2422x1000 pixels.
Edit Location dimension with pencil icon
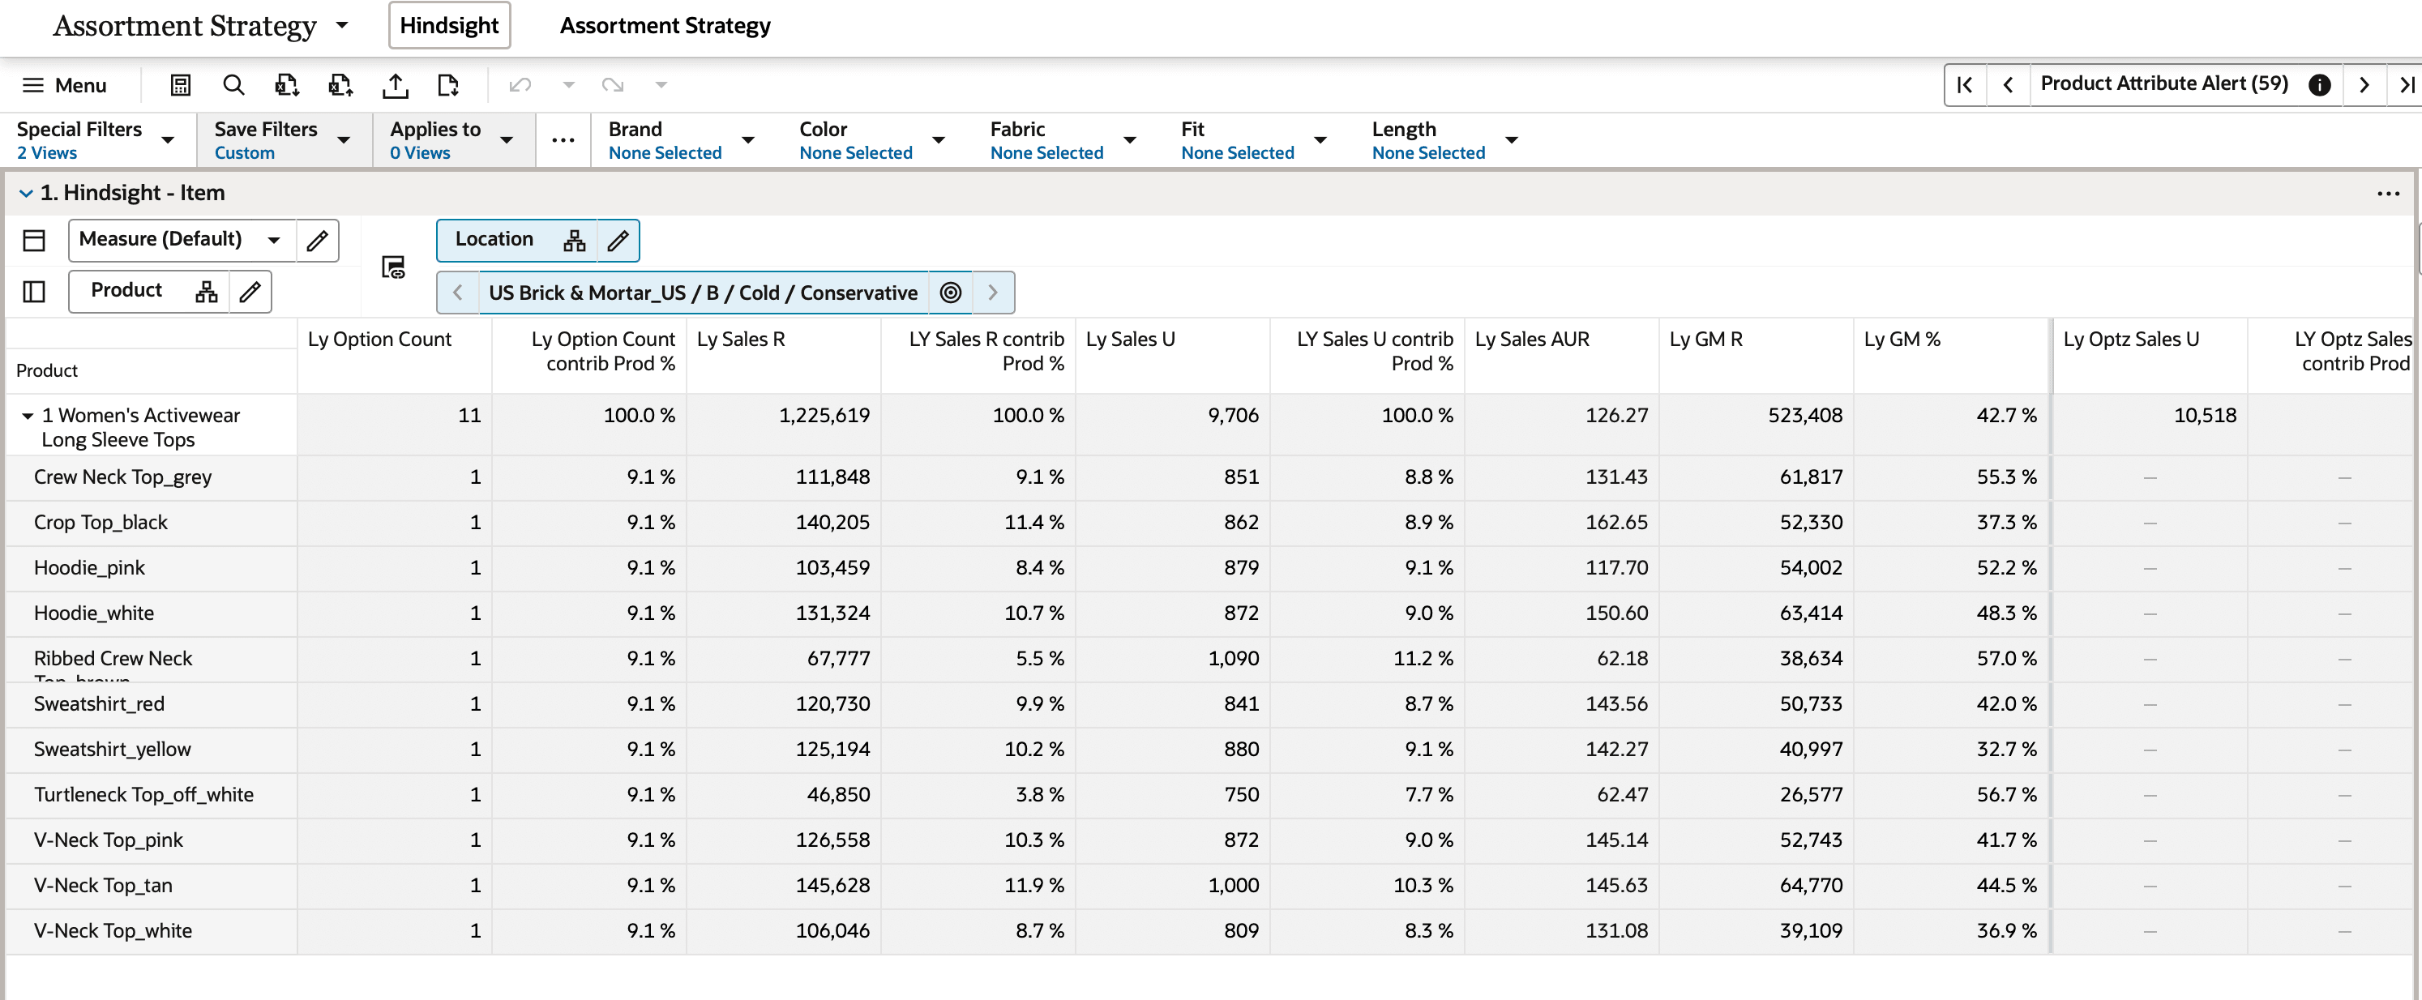point(618,241)
